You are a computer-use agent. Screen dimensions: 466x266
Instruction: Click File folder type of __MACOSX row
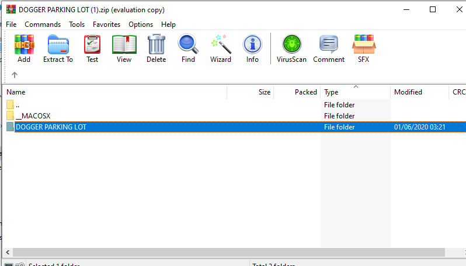(339, 116)
